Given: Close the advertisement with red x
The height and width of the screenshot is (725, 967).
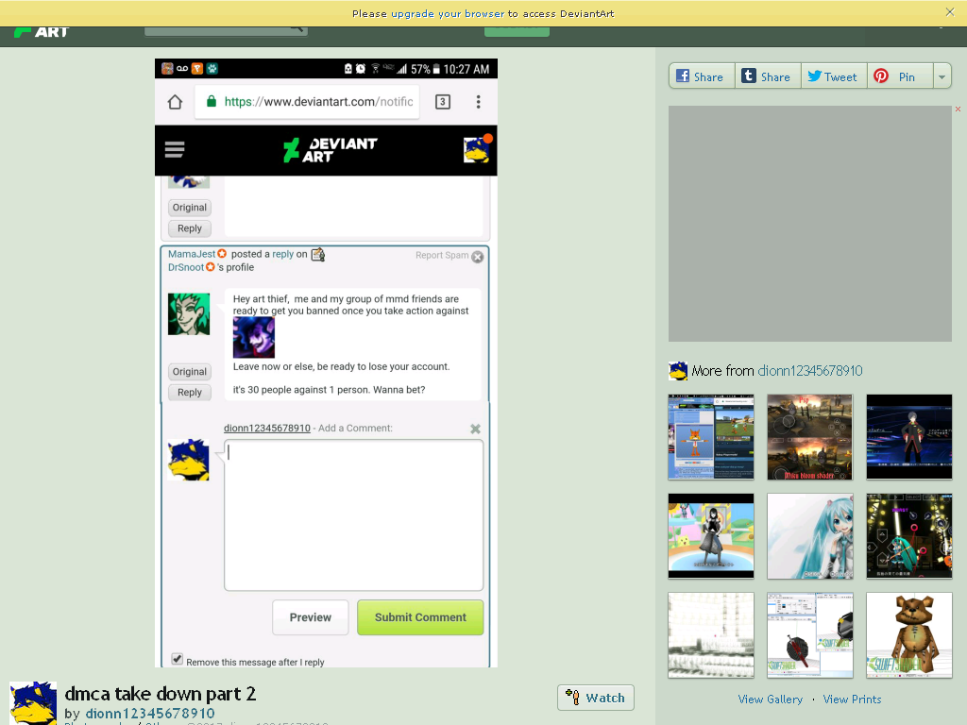Looking at the screenshot, I should 958,110.
